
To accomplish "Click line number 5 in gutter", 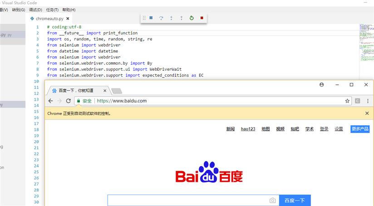I will click(38, 51).
